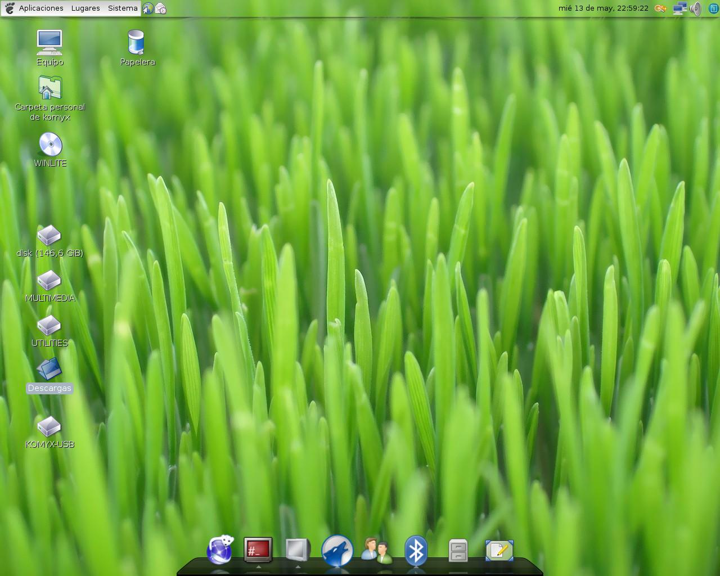This screenshot has width=720, height=576.
Task: Launch the web browser from top panel
Action: 148,8
